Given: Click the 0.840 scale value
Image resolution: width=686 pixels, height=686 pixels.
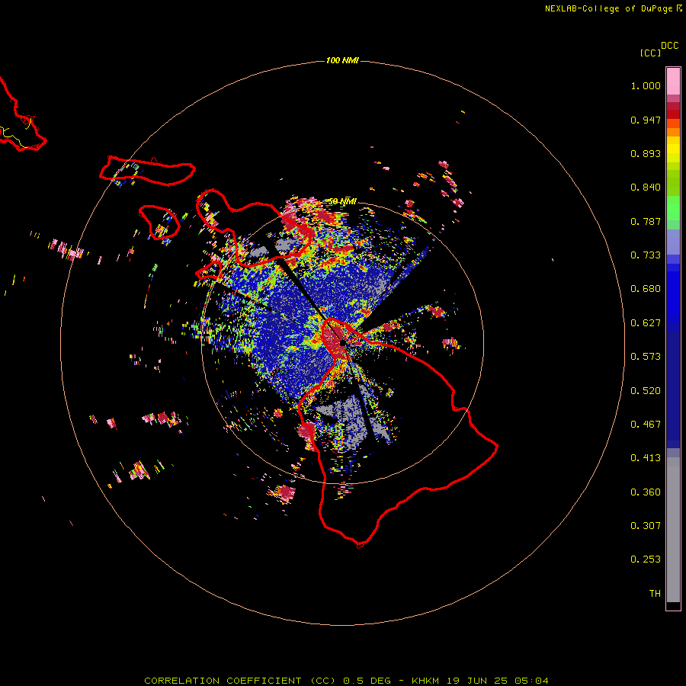Looking at the screenshot, I should (x=646, y=188).
